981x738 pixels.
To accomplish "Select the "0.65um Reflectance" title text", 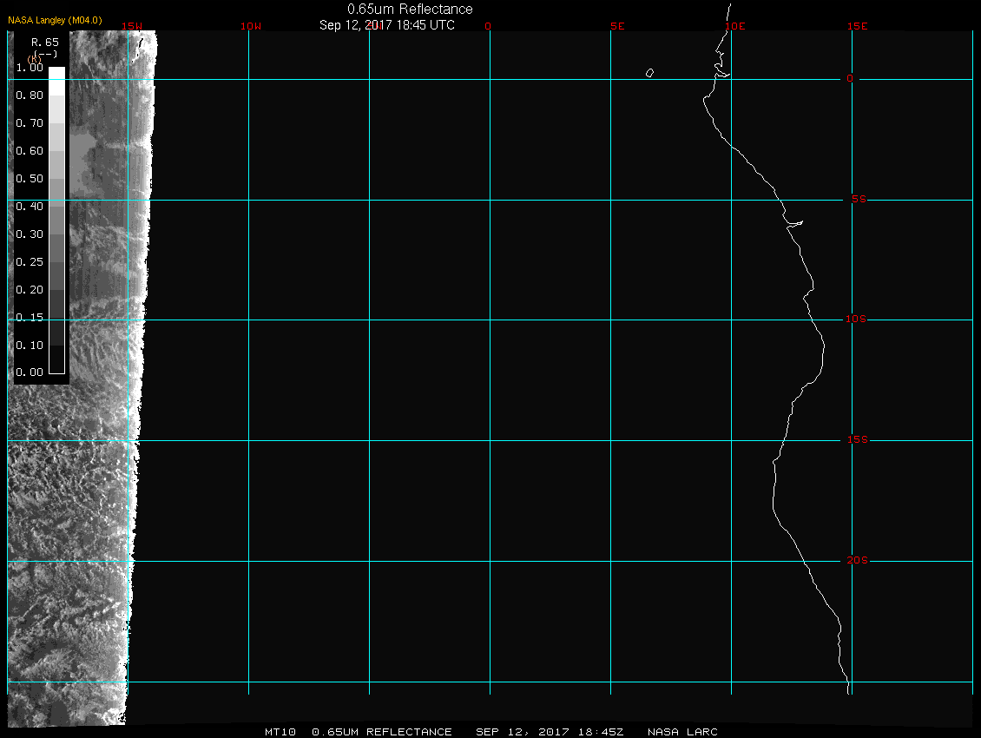I will (x=410, y=9).
